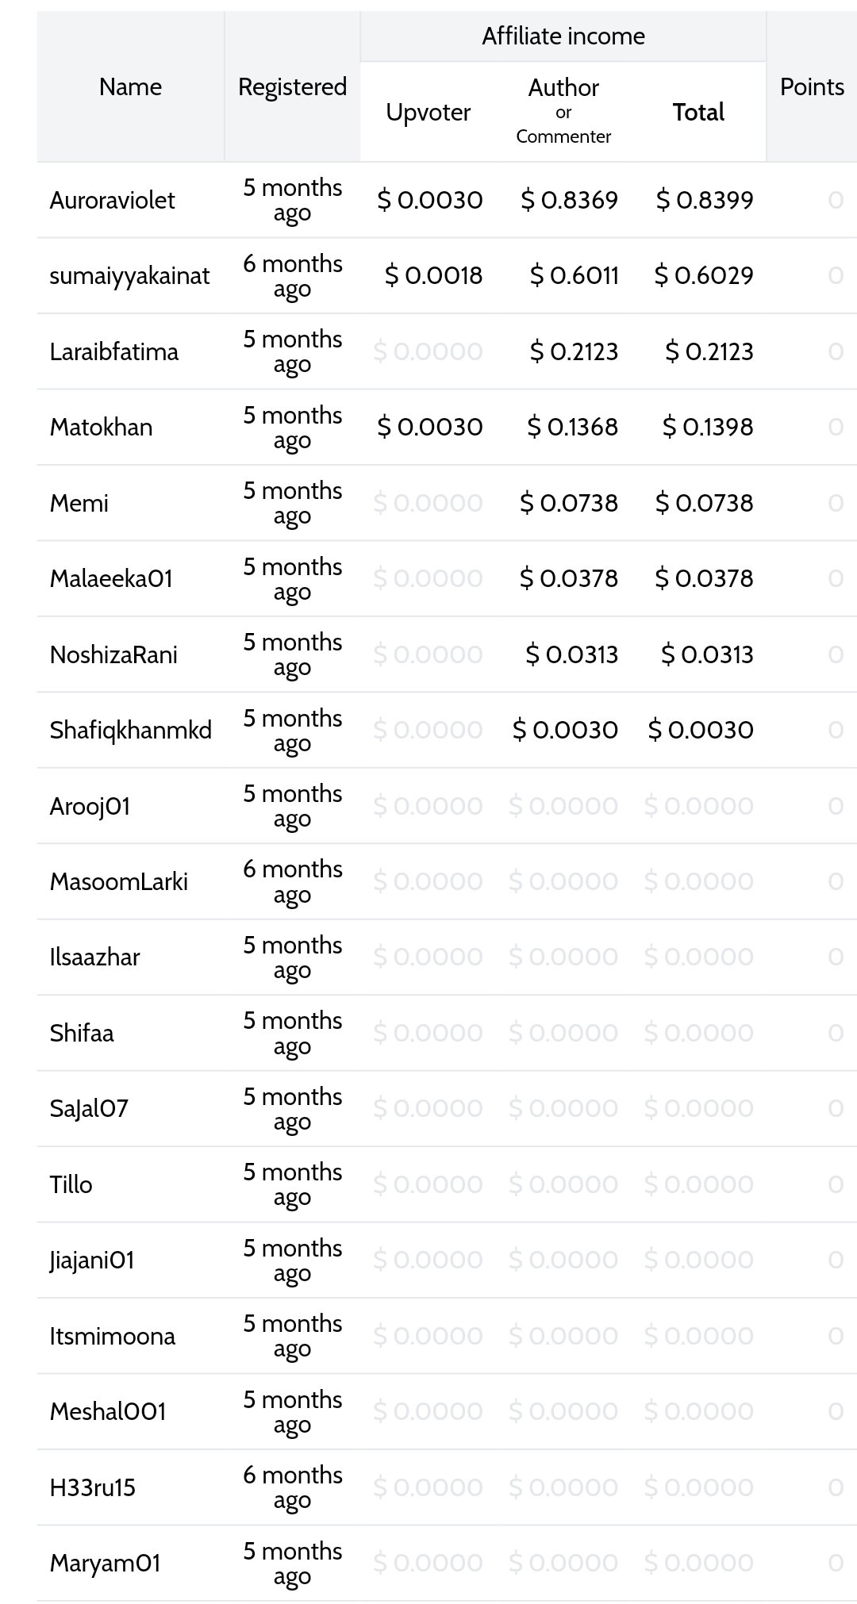Screen dimensions: 857x1604
Task: Sort table by Name column header
Action: (x=130, y=86)
